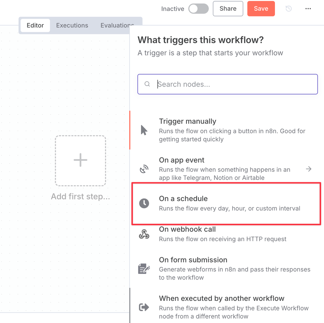Screen dimensions: 324x323
Task: Select the Editor tab
Action: [x=35, y=25]
